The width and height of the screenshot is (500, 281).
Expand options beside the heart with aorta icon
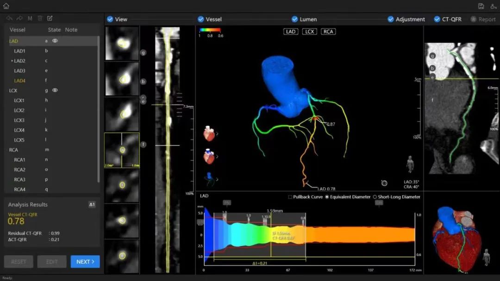[218, 157]
